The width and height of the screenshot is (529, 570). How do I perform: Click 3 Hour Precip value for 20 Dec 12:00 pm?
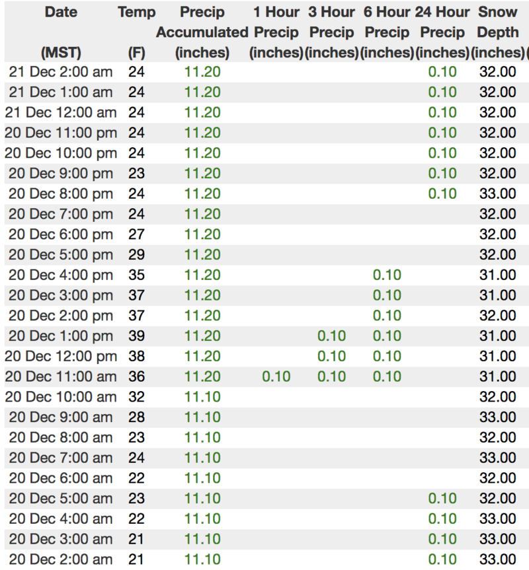[331, 357]
